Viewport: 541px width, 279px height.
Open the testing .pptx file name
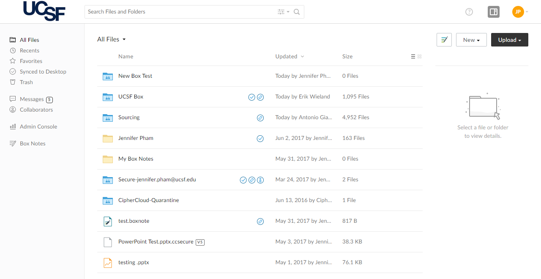tap(134, 263)
